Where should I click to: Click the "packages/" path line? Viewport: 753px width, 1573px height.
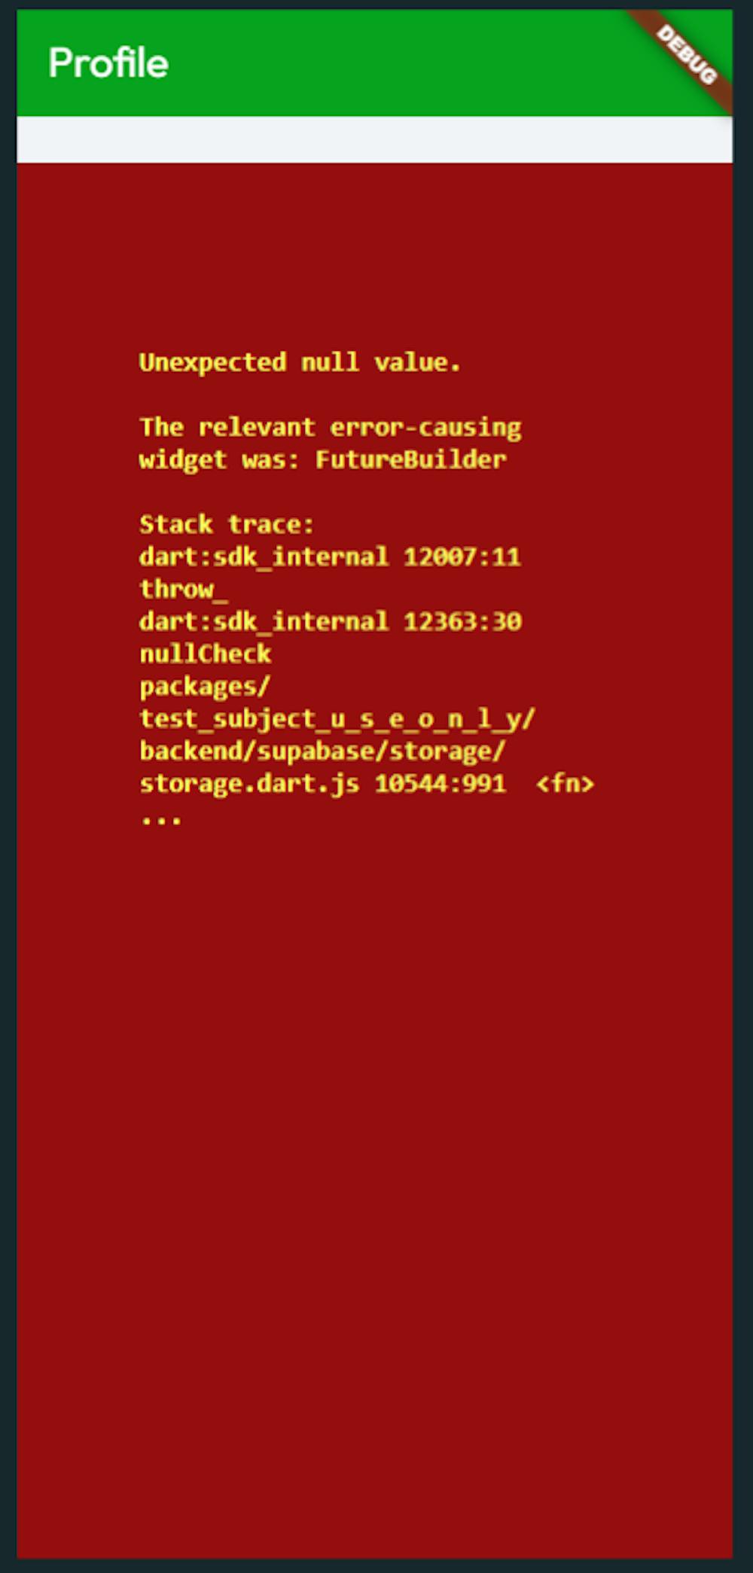pyautogui.click(x=205, y=686)
